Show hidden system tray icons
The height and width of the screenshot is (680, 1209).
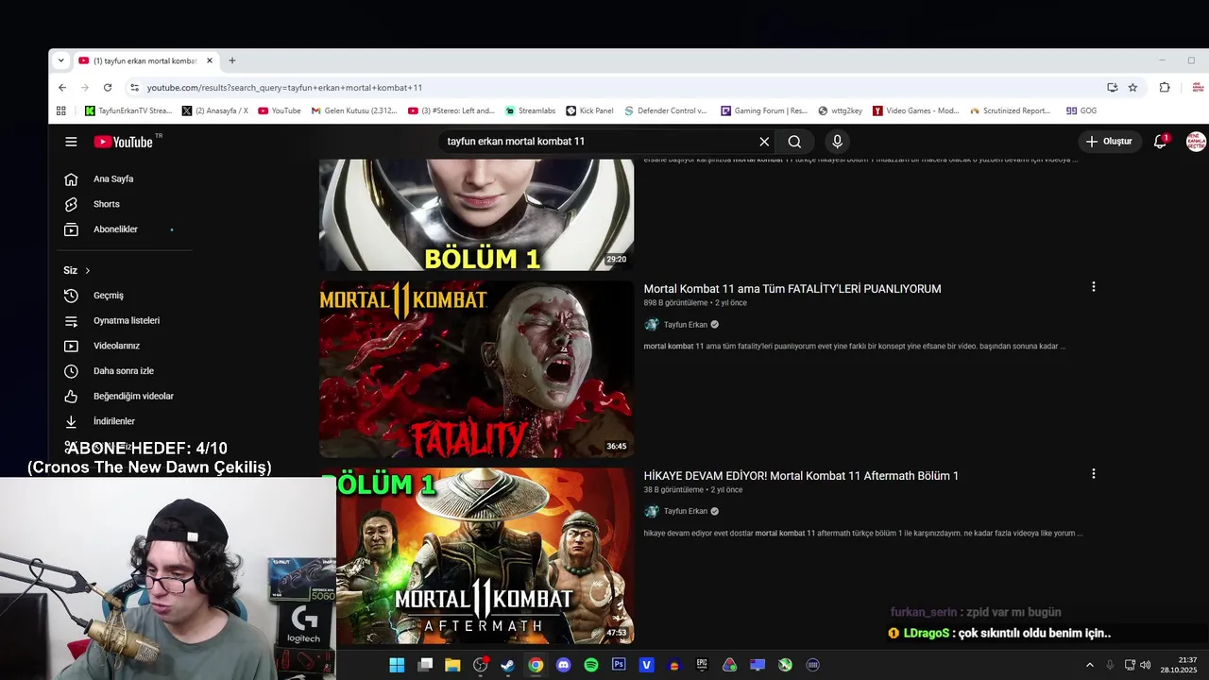(1089, 665)
